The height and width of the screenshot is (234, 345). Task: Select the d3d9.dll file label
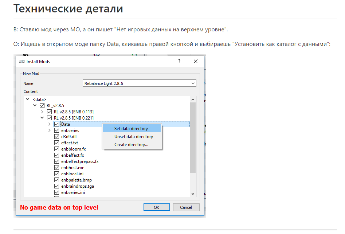pyautogui.click(x=69, y=136)
